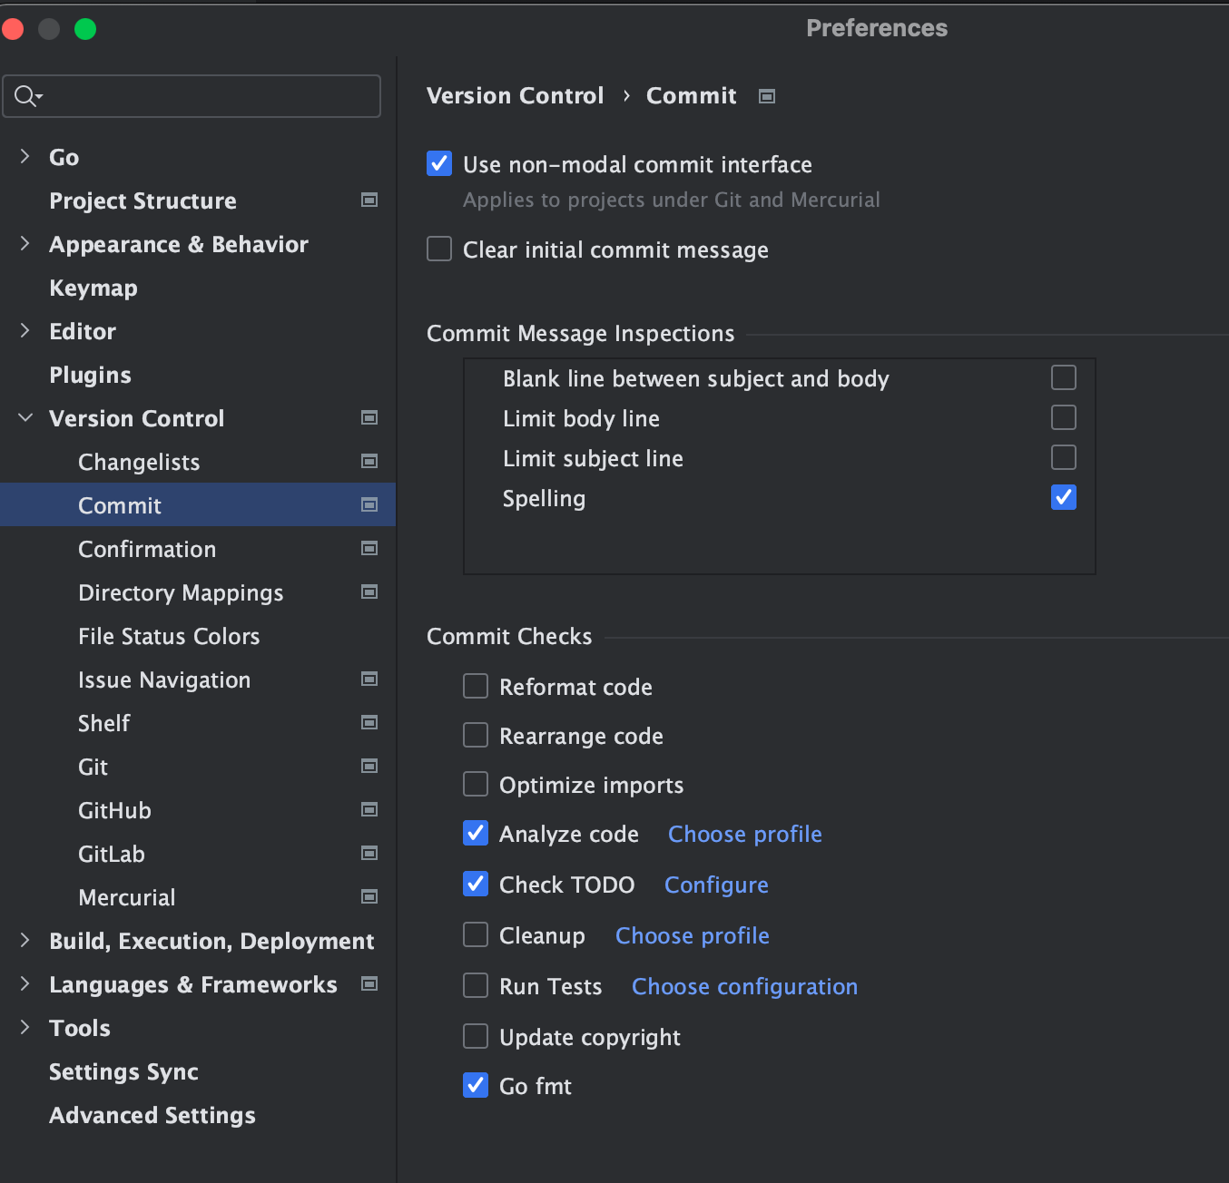Click project-level icon beside Confirmation
Viewport: 1229px width, 1183px height.
tap(369, 548)
